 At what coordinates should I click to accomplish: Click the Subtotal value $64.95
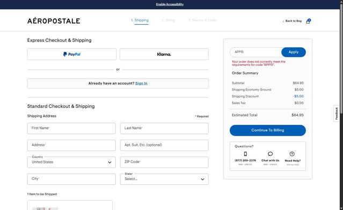[298, 83]
